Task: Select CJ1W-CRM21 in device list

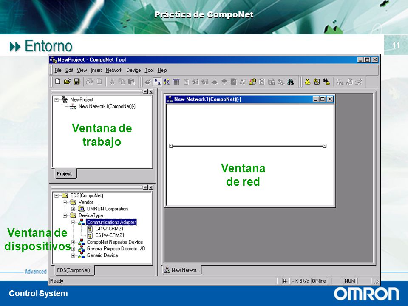Action: point(109,229)
